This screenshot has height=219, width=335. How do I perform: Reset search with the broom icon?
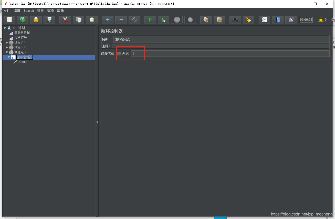(249, 20)
